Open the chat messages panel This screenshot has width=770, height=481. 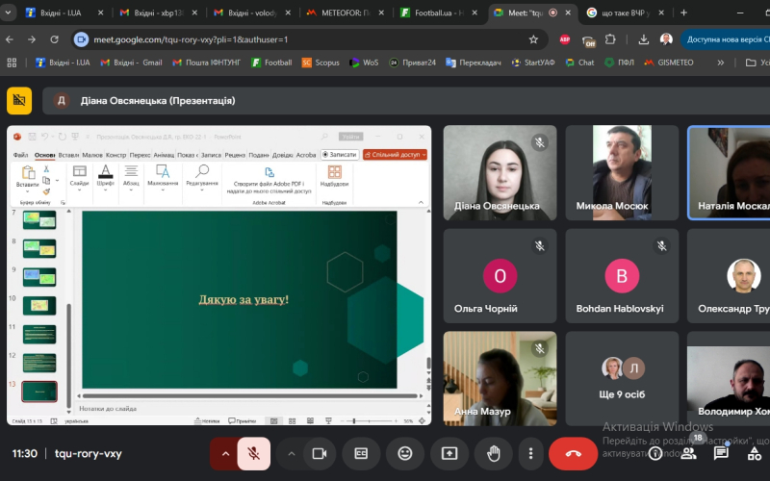[x=721, y=453]
